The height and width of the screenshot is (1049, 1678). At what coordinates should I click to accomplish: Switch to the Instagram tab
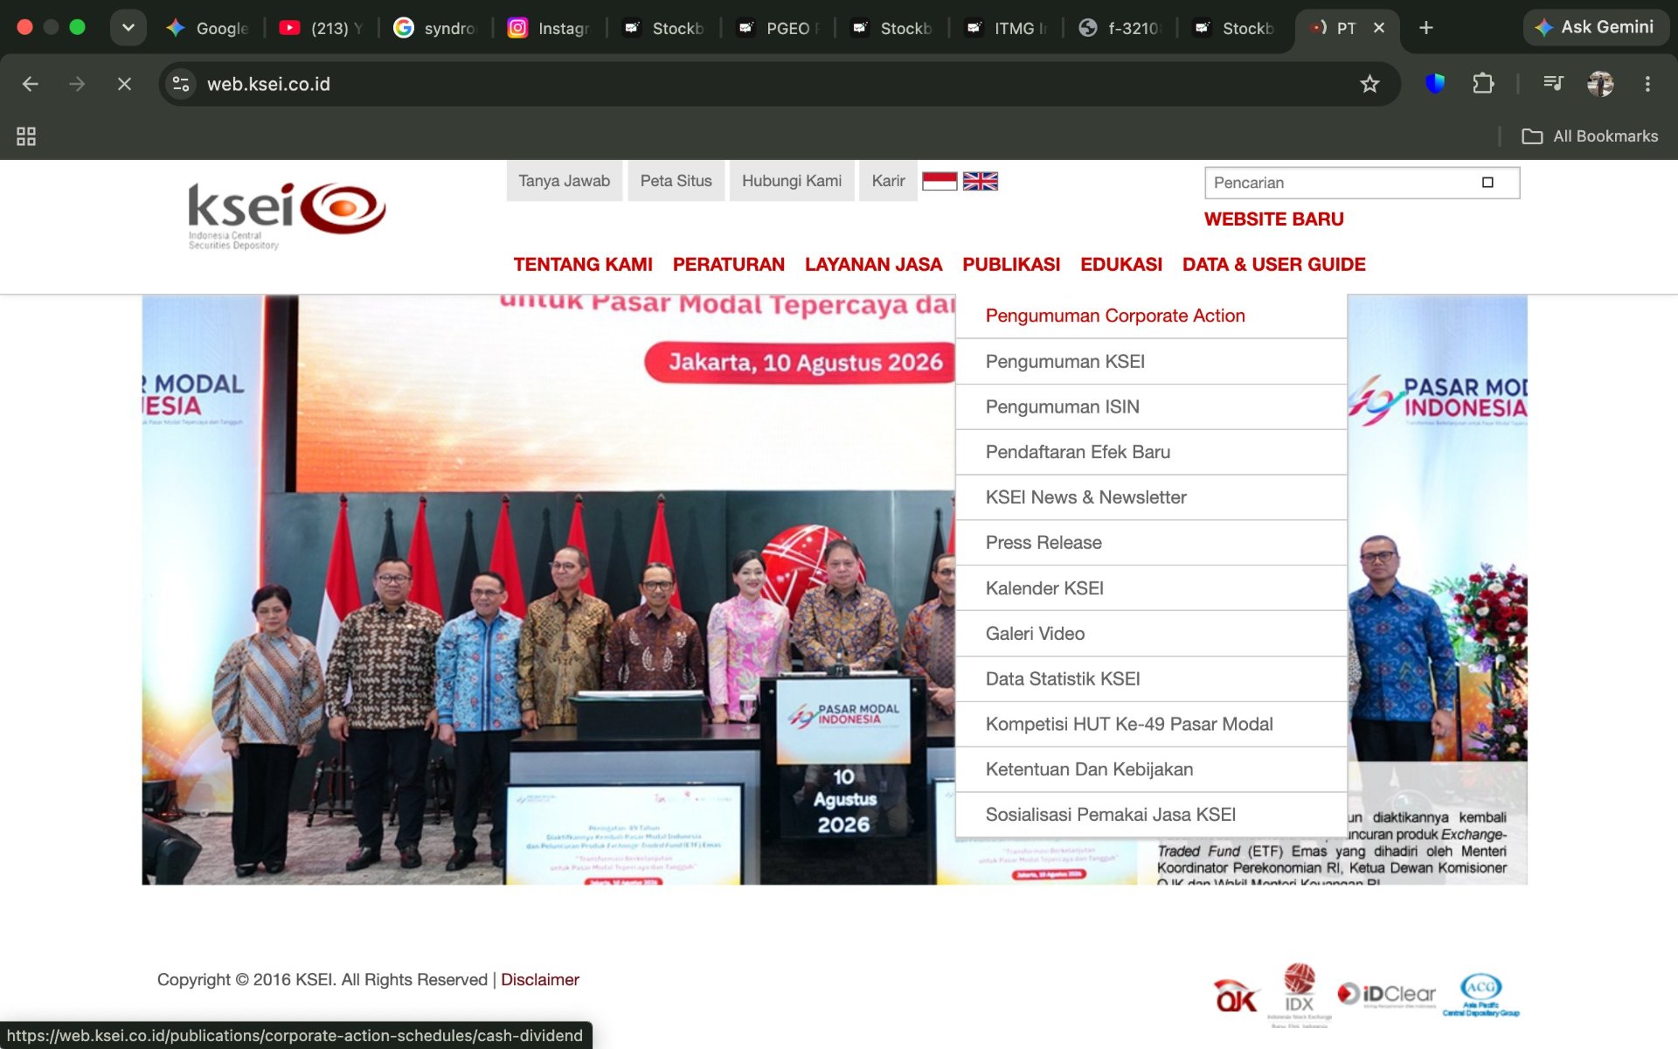(551, 28)
